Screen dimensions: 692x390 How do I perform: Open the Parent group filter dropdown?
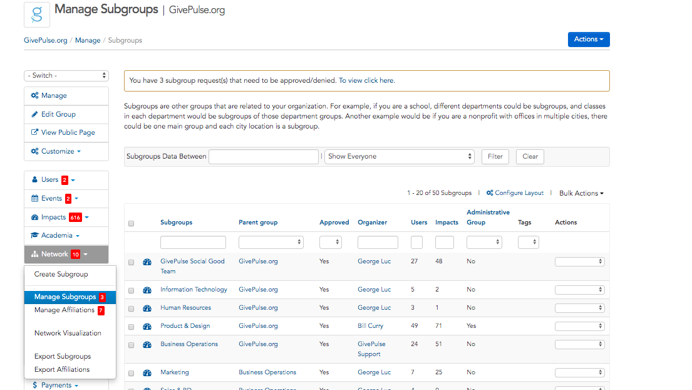(271, 242)
